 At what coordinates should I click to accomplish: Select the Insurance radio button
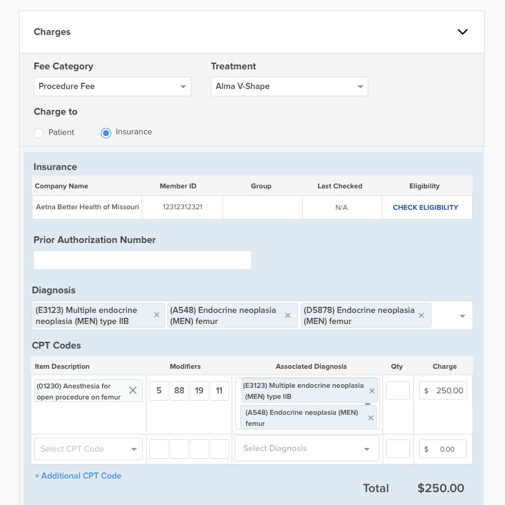point(106,133)
